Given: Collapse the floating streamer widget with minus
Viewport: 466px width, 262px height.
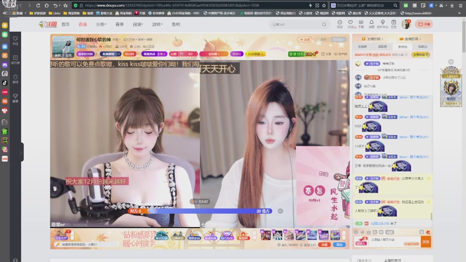Looking at the screenshot, I should coord(451,62).
